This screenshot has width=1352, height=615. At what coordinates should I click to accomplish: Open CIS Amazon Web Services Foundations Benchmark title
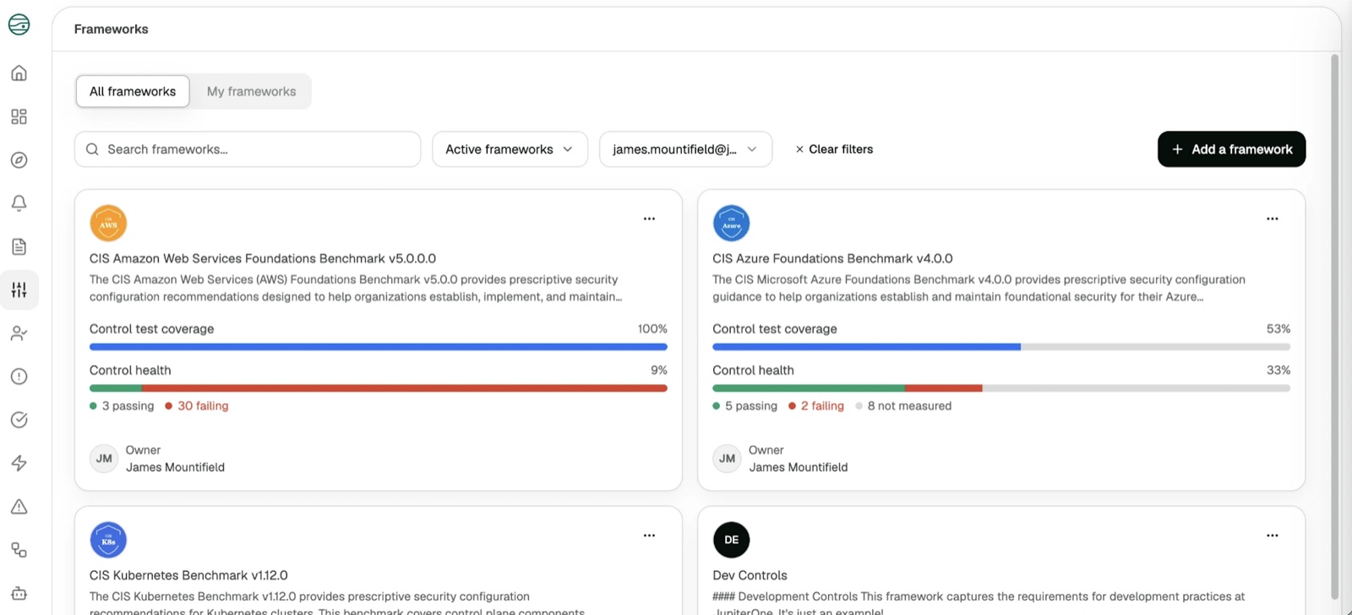click(263, 259)
